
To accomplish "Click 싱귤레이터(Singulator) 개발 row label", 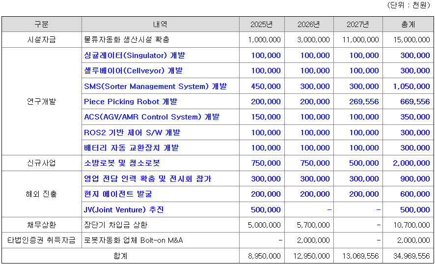I will coord(135,55).
